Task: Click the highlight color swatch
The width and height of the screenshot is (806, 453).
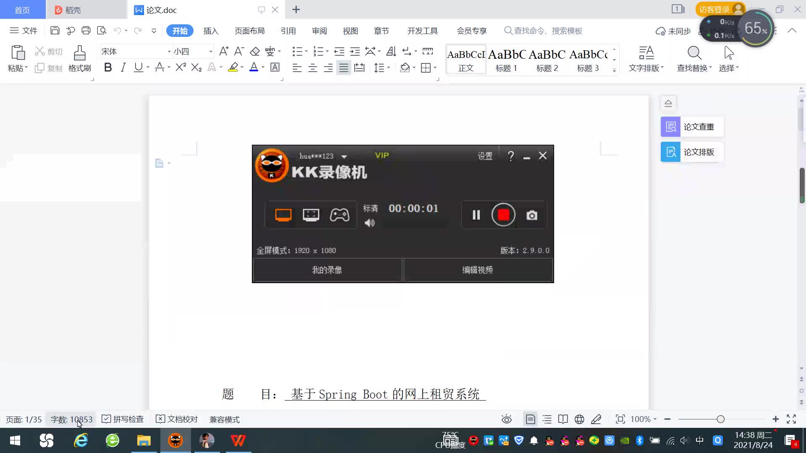Action: (x=233, y=67)
